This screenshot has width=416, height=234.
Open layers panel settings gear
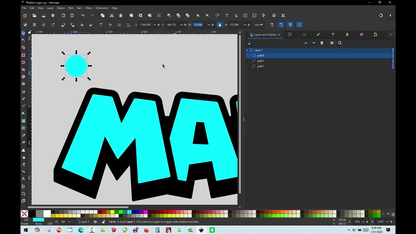(x=331, y=43)
